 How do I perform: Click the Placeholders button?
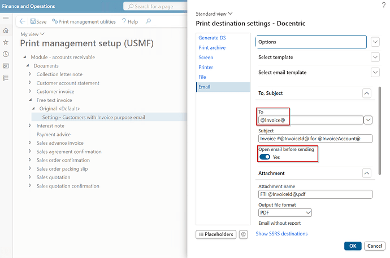216,234
